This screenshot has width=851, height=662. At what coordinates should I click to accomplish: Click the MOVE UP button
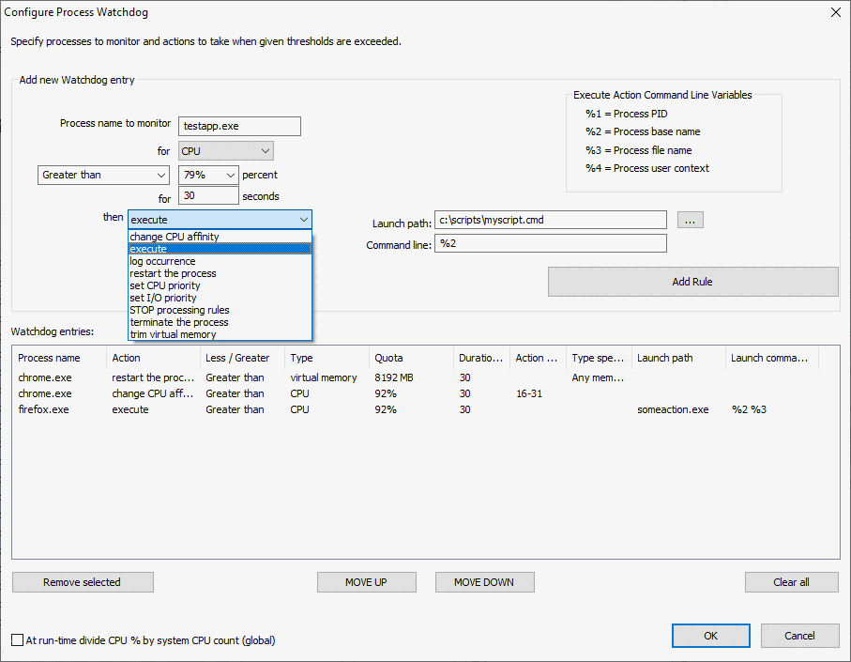pyautogui.click(x=365, y=582)
